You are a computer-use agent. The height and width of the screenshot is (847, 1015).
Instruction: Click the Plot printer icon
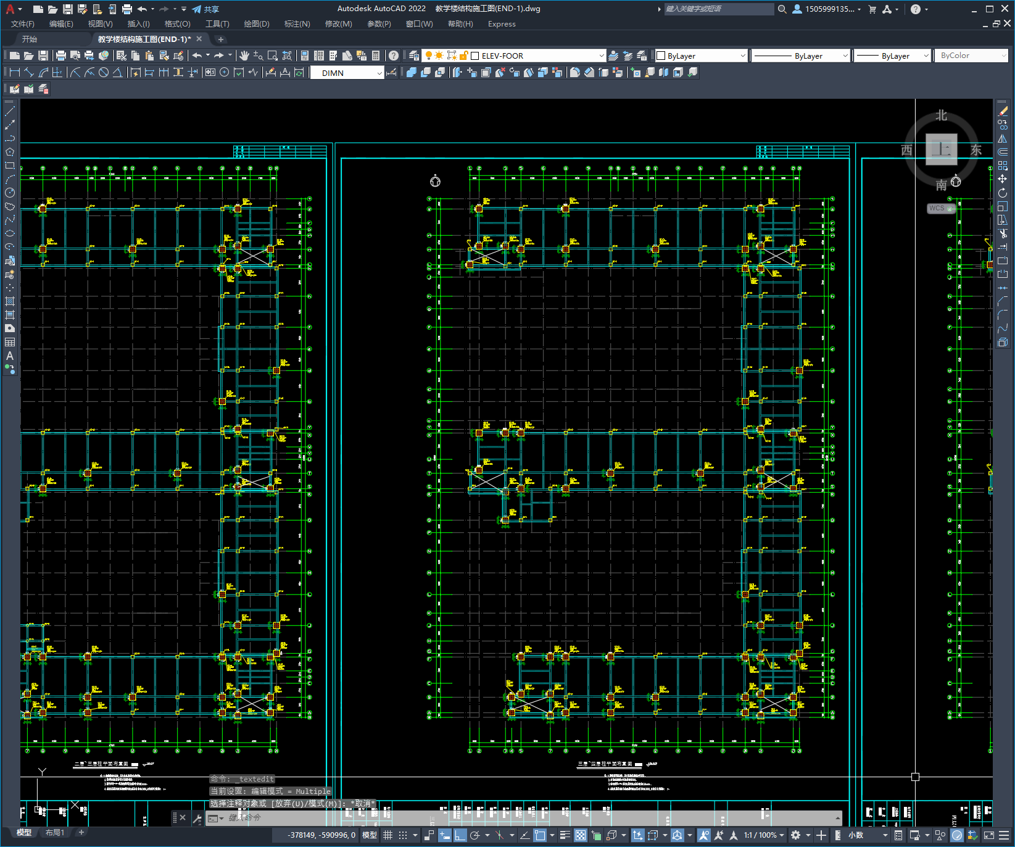[60, 56]
